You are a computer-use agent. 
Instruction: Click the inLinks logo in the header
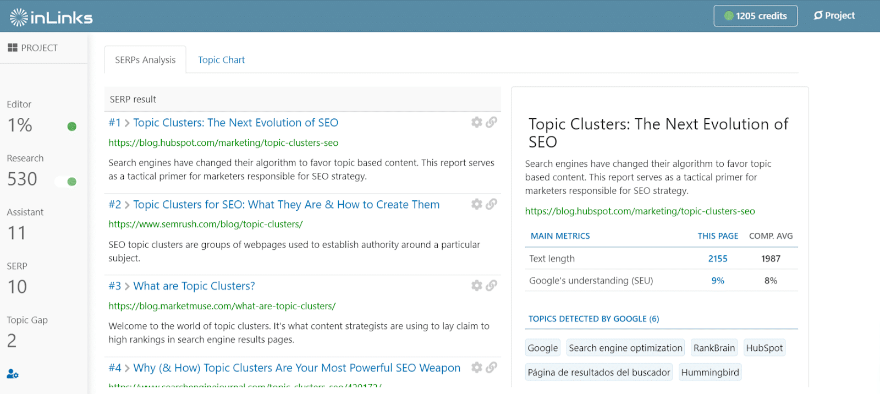[51, 18]
